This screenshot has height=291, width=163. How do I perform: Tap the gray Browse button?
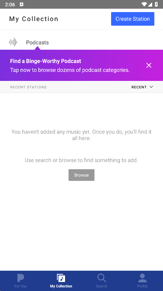pyautogui.click(x=81, y=175)
